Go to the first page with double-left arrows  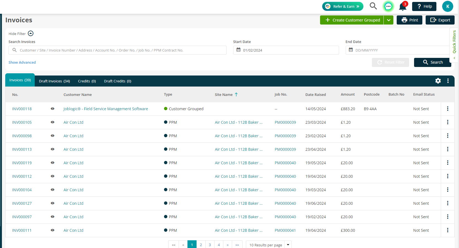point(174,245)
